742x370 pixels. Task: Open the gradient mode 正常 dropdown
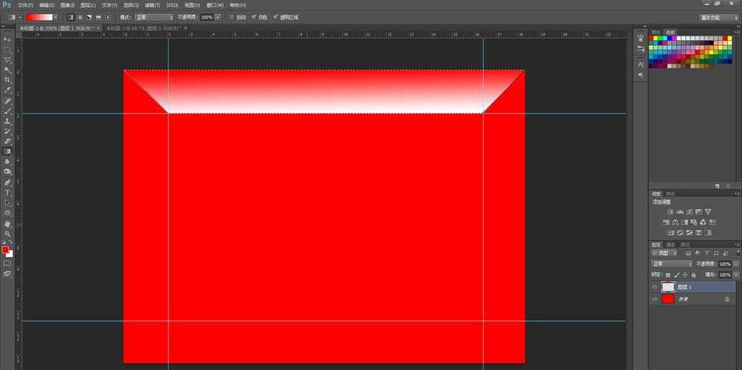pyautogui.click(x=154, y=16)
